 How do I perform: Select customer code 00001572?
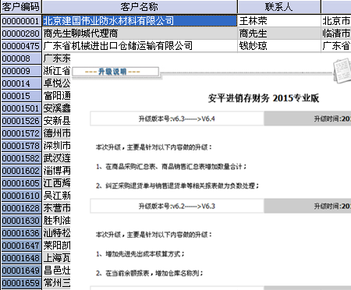[21, 133]
